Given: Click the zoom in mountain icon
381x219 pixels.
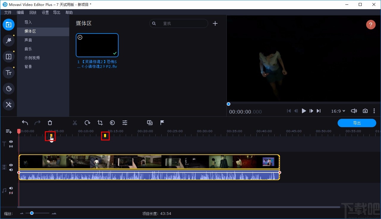Looking at the screenshot, I should pos(54,213).
